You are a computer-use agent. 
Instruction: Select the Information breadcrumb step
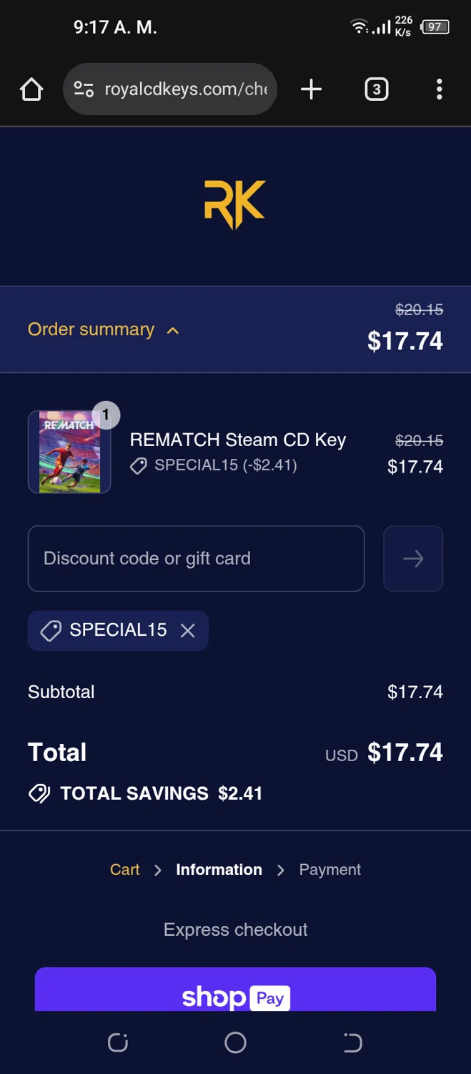coord(219,869)
